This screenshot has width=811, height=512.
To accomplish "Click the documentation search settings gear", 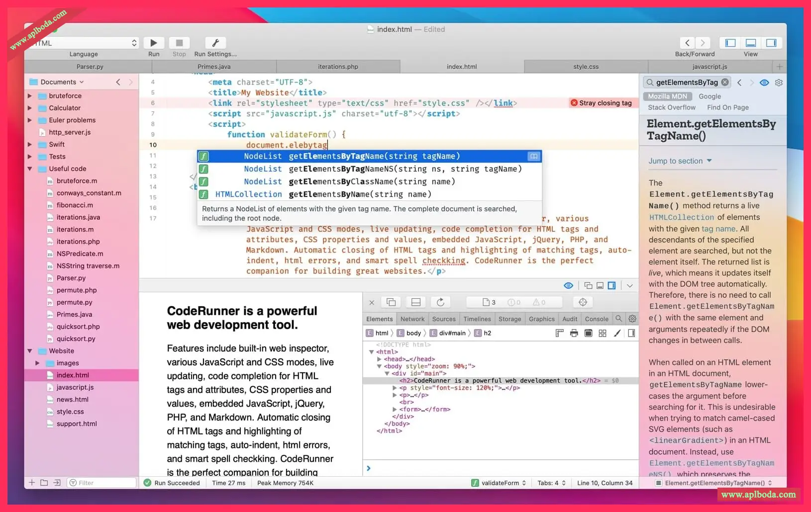I will [x=779, y=83].
